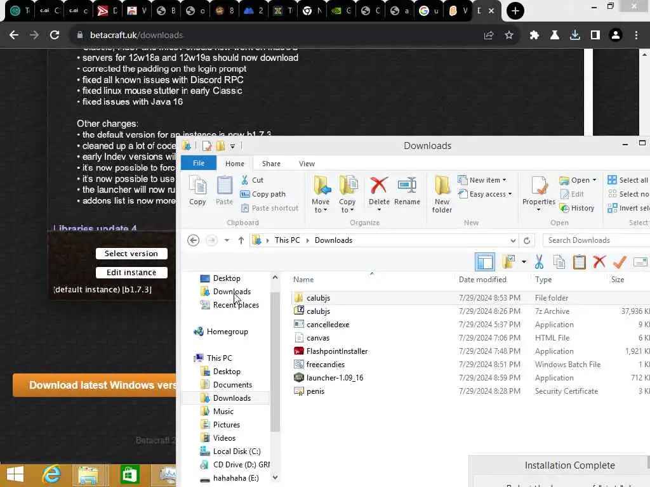650x487 pixels.
Task: Reload the Chrome page
Action: click(x=55, y=36)
